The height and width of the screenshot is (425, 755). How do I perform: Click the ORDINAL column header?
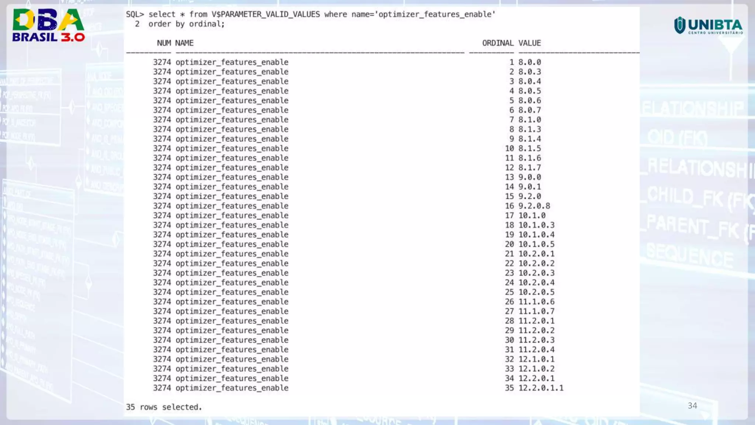point(498,43)
